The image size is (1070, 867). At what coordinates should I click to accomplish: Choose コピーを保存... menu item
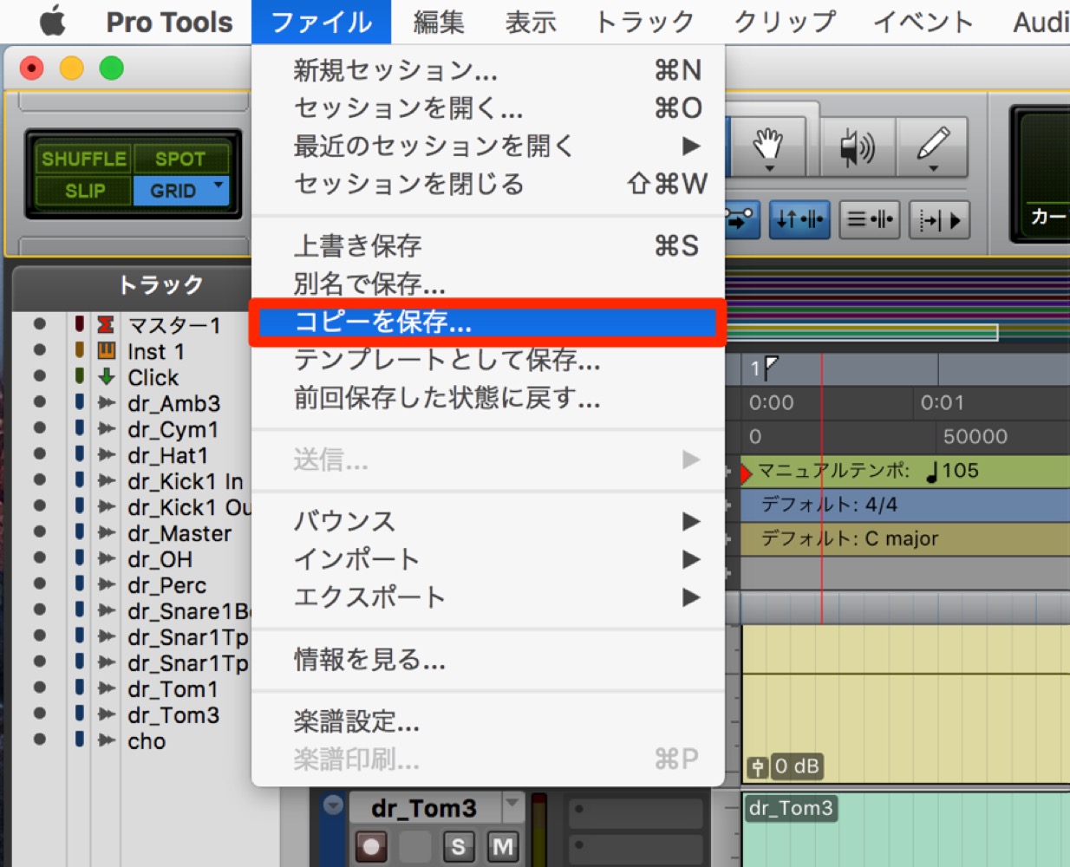pos(488,323)
